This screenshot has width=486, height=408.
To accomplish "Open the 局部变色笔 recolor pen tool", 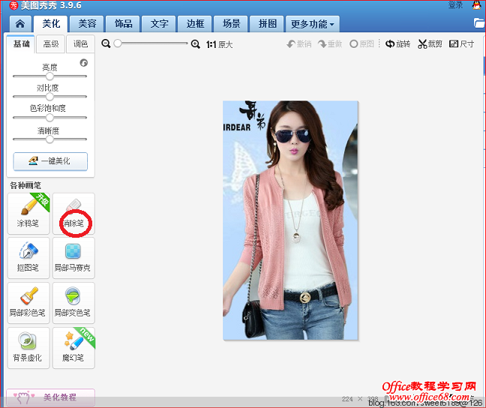I will click(x=73, y=302).
